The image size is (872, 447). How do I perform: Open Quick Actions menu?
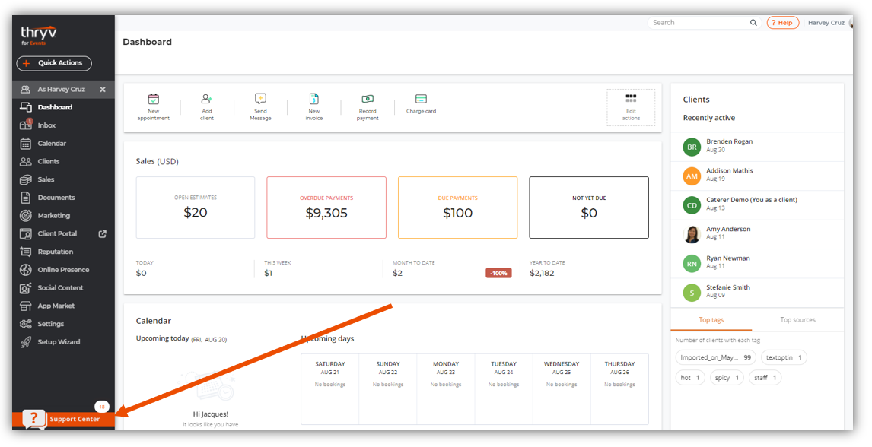(54, 63)
